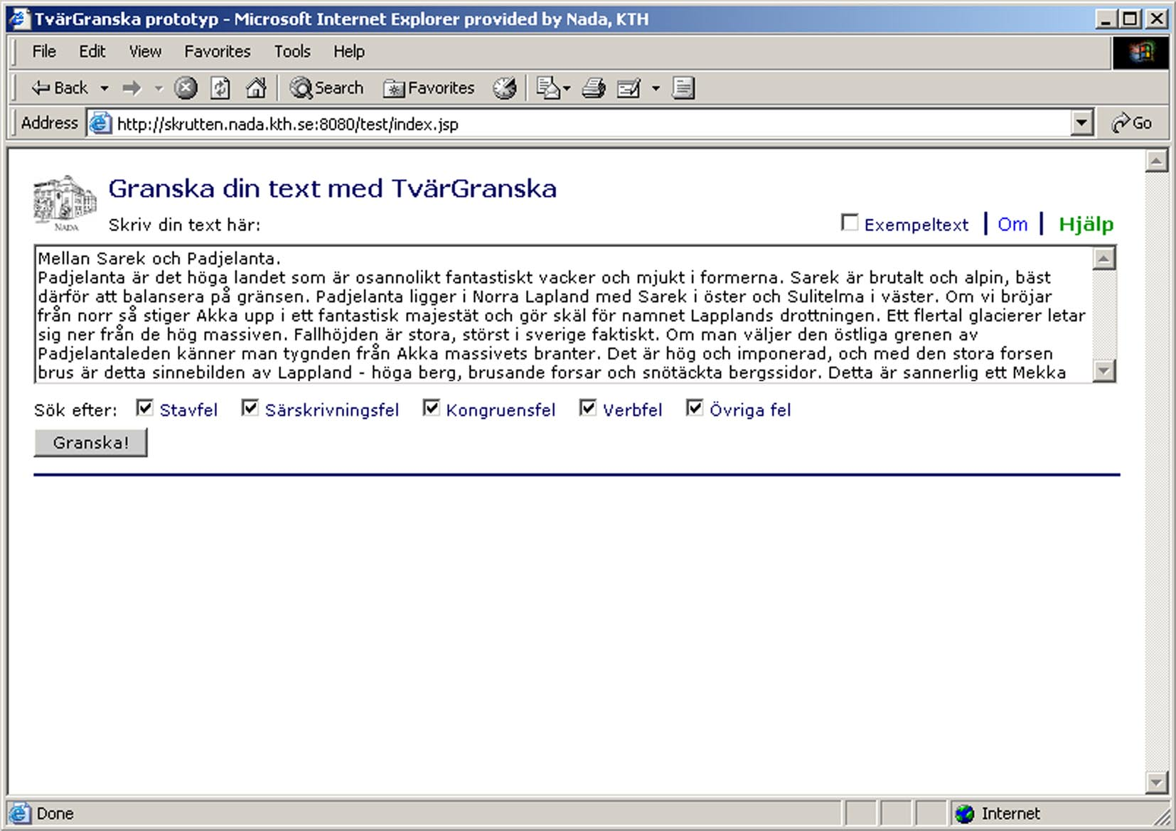Click the Kongruensfel link label
The width and height of the screenshot is (1176, 831).
(501, 410)
